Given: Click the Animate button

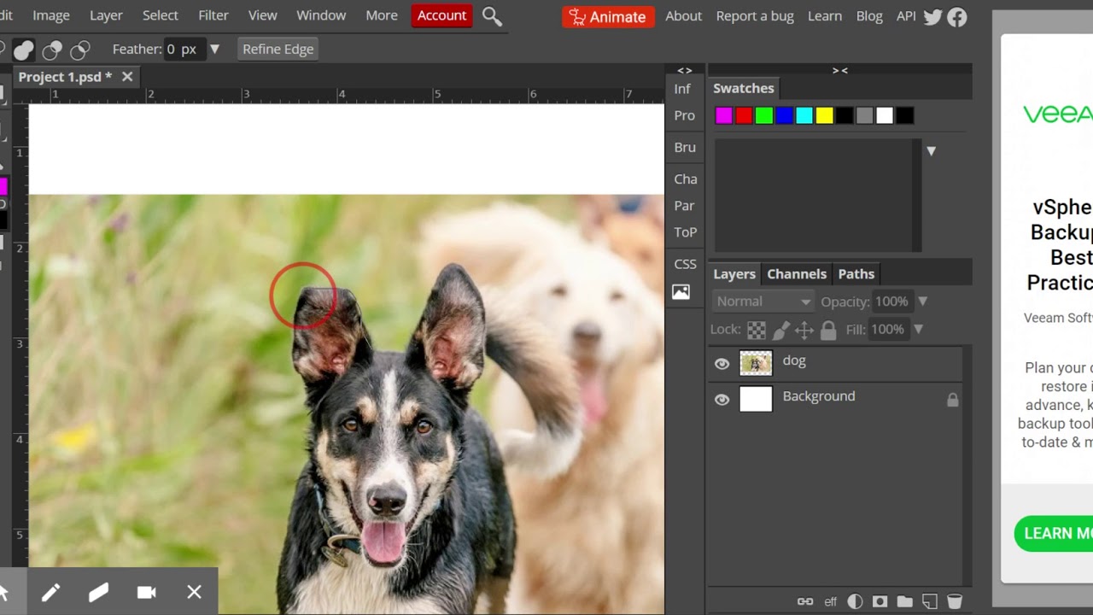Looking at the screenshot, I should pos(609,17).
